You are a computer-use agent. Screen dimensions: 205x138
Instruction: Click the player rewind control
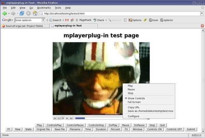point(55,118)
